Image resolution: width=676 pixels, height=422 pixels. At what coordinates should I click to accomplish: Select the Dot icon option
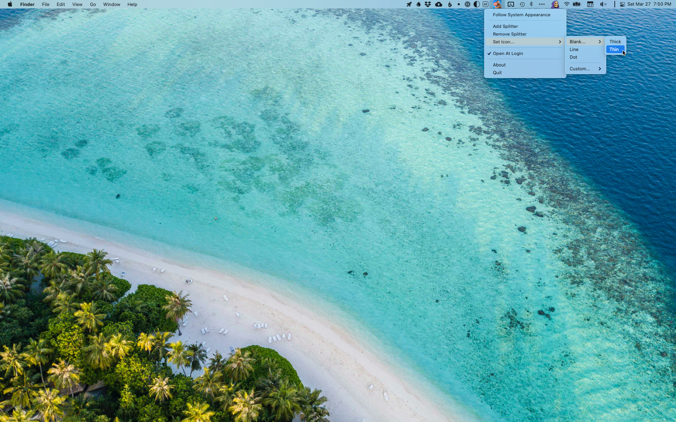585,57
